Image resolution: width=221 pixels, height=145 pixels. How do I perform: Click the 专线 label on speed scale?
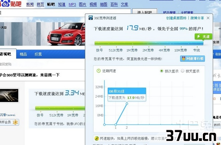196,50
